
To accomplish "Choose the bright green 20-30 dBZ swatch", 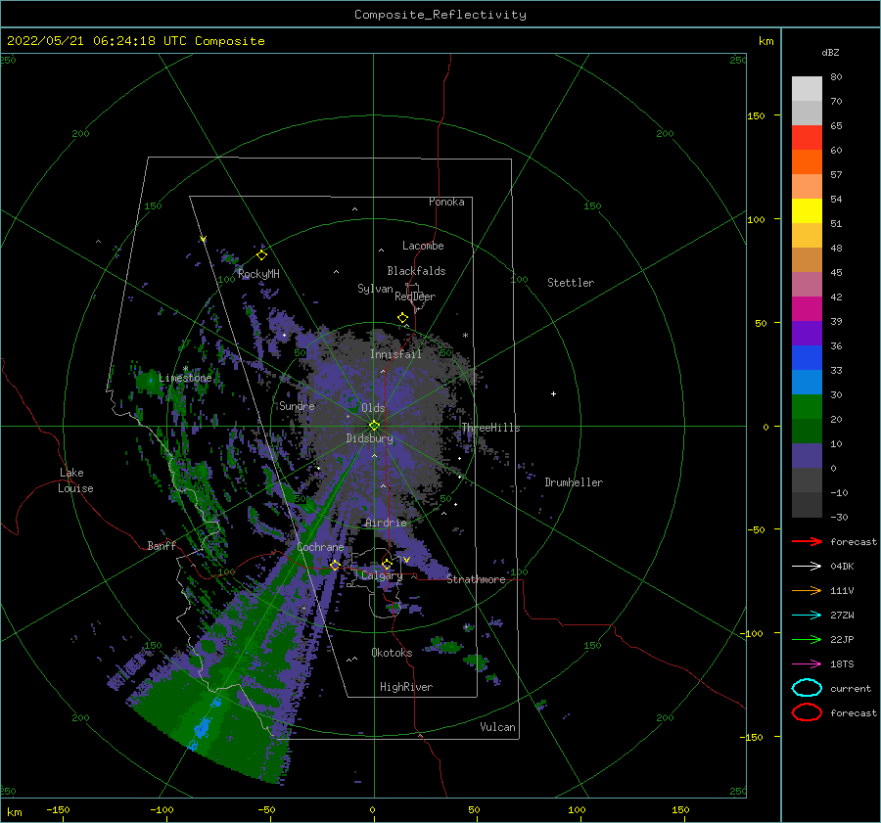I will [807, 407].
